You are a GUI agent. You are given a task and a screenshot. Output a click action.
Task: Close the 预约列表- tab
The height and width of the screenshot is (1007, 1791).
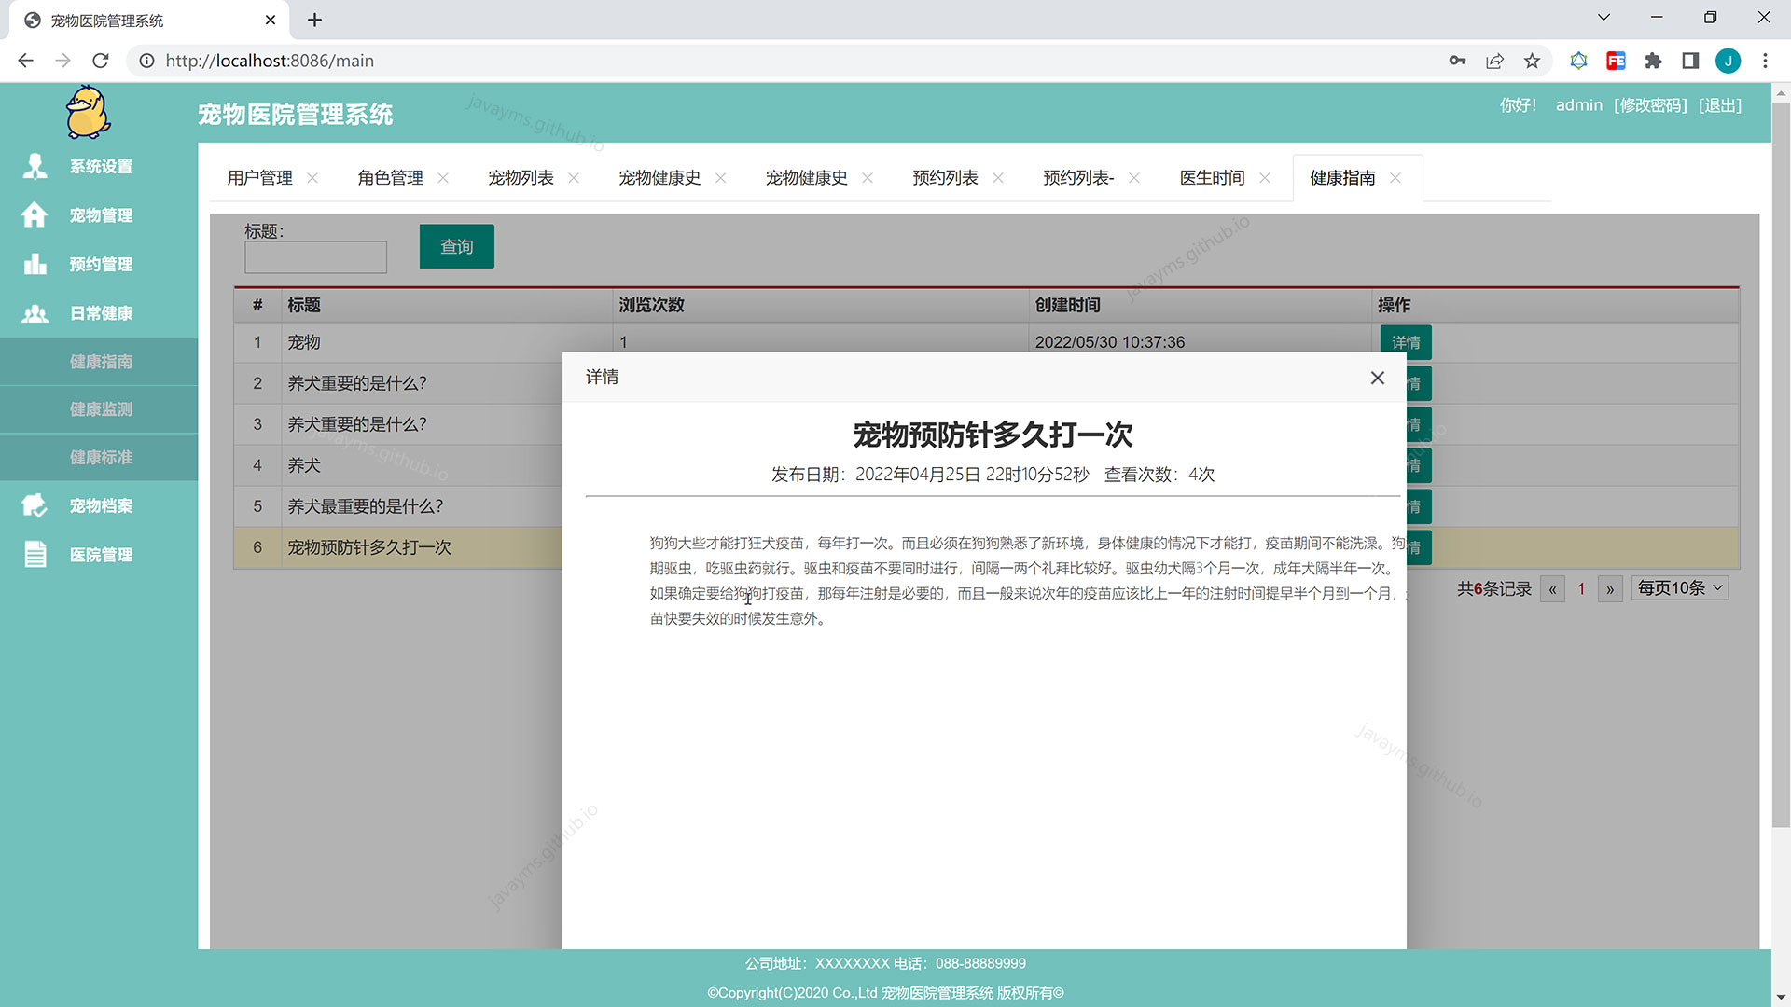[1134, 178]
